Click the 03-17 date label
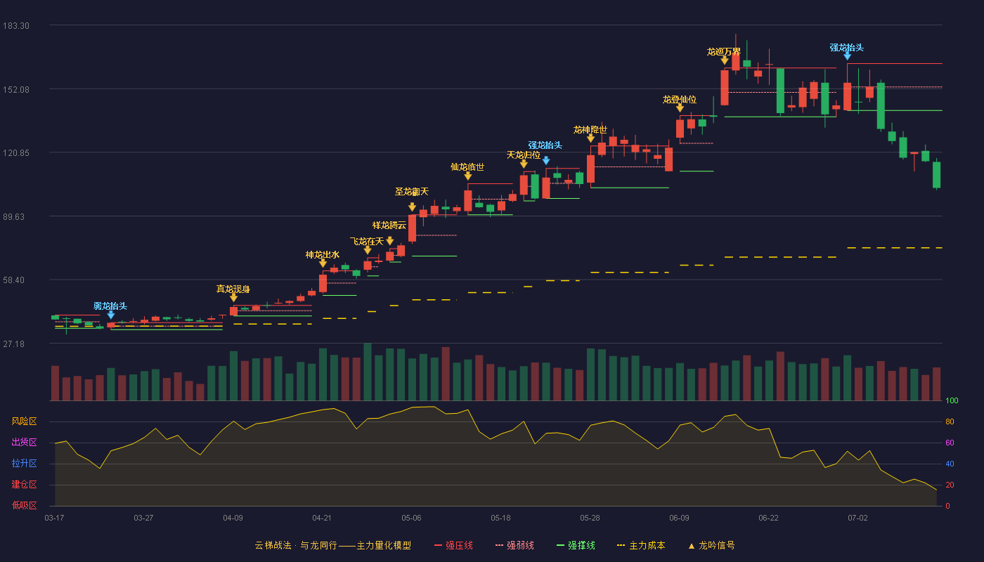The image size is (984, 562). (x=54, y=518)
